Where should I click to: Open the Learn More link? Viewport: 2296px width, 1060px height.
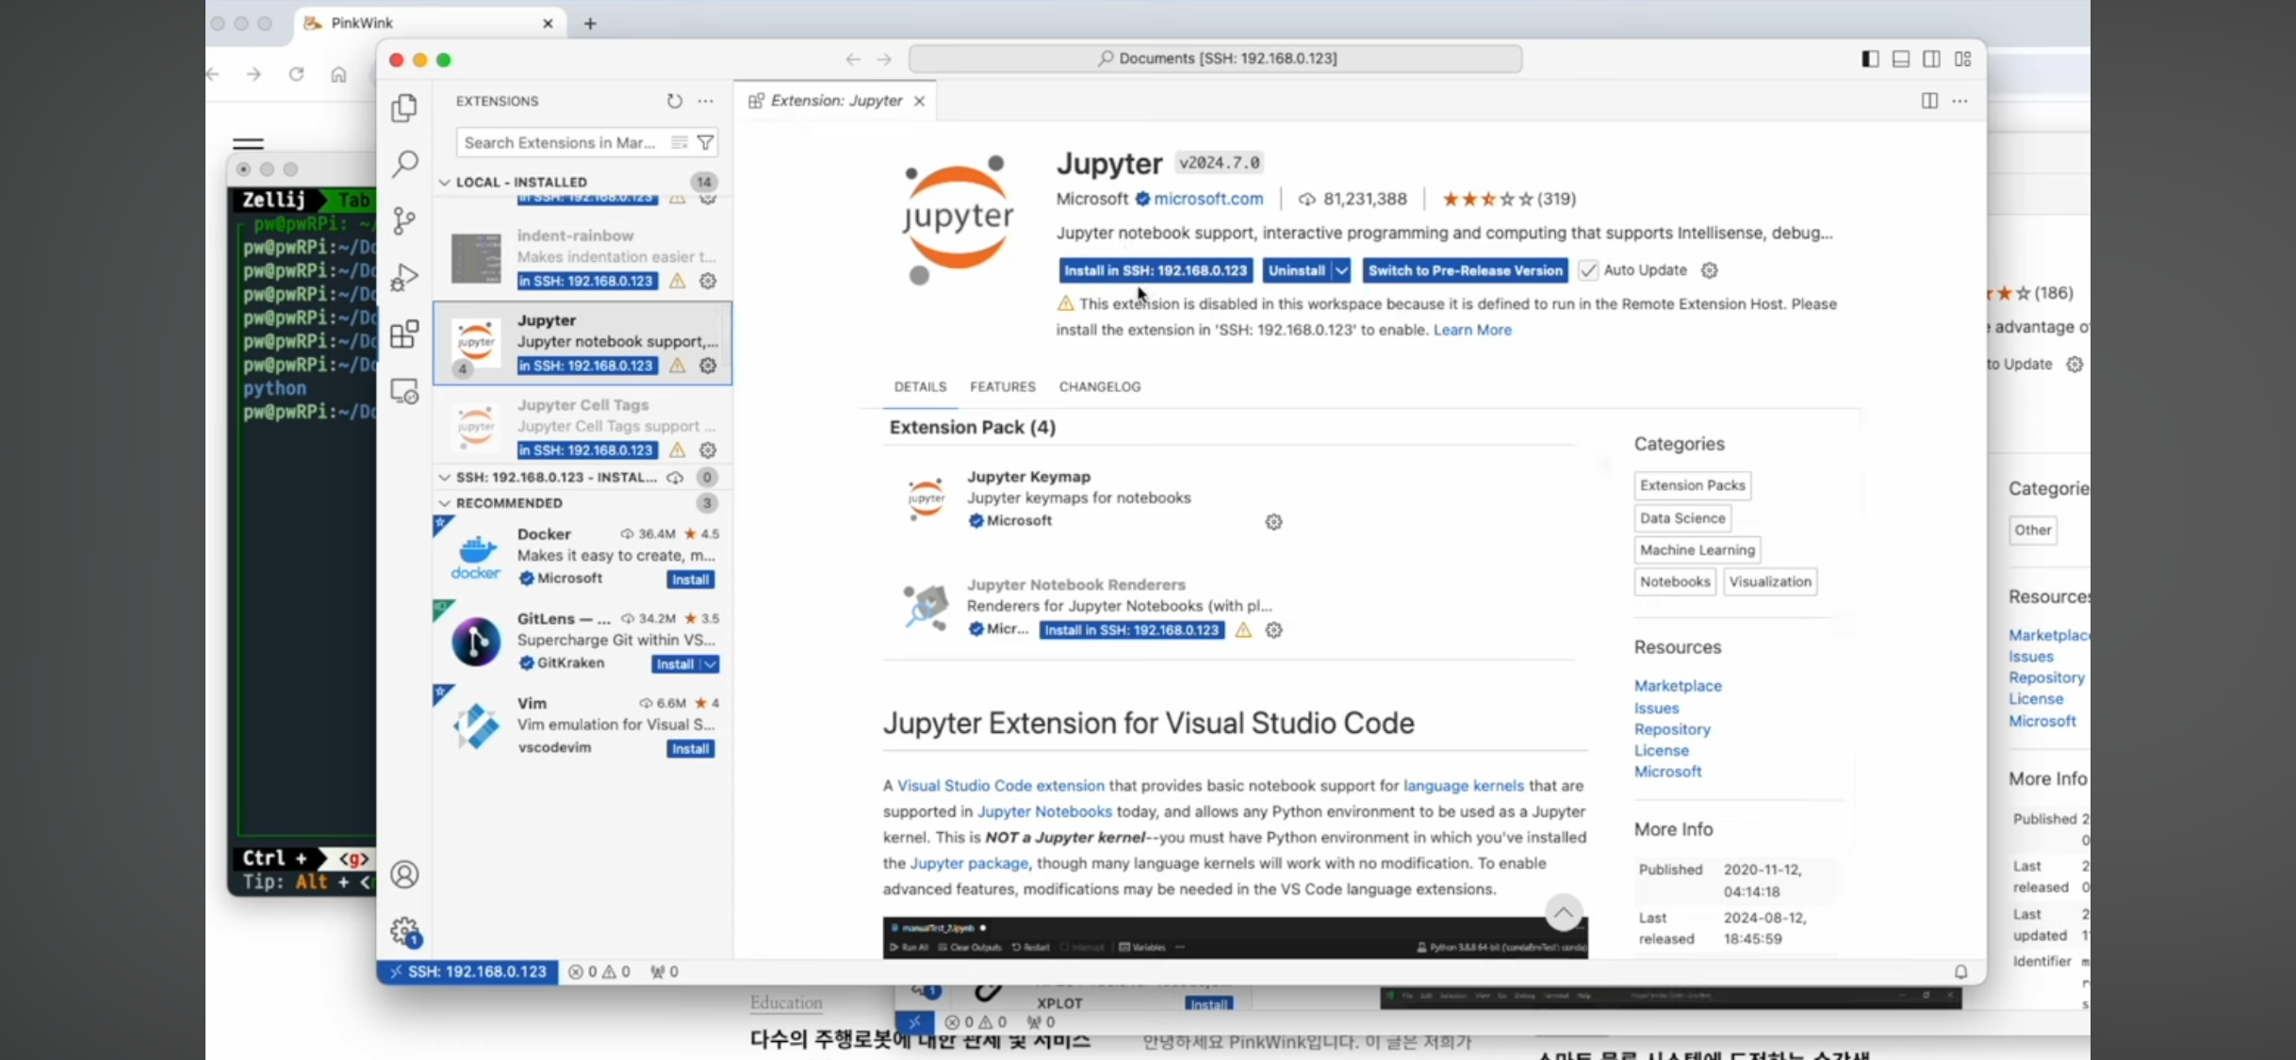pos(1472,330)
